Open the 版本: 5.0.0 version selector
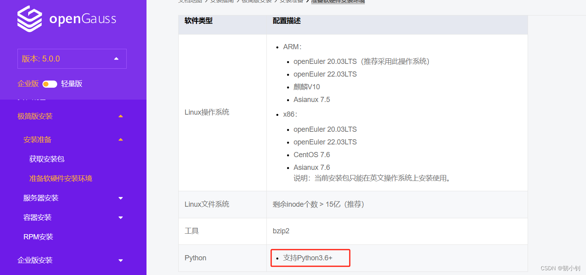 point(72,58)
